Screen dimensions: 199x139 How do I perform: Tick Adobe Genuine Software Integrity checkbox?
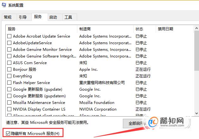(x=9, y=56)
